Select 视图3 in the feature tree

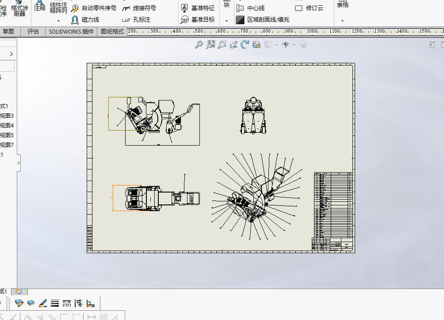pos(7,116)
